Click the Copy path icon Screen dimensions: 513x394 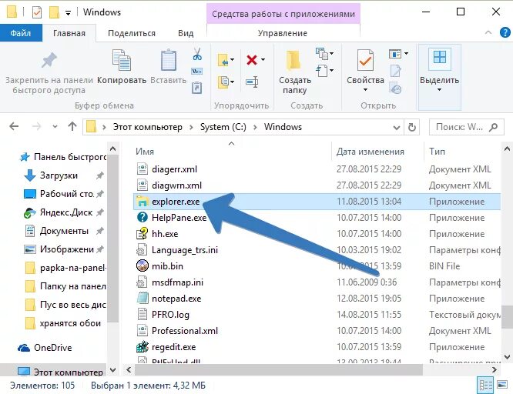[196, 71]
